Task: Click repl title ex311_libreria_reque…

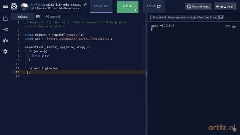Action: (63, 4)
